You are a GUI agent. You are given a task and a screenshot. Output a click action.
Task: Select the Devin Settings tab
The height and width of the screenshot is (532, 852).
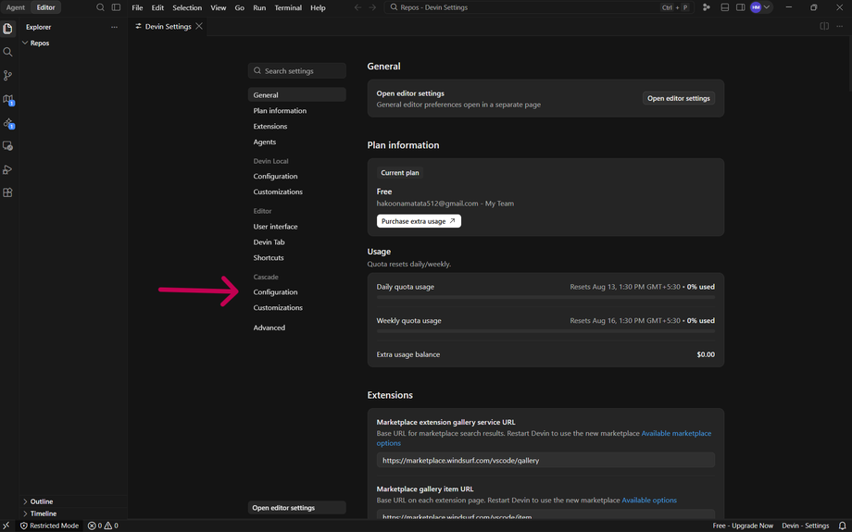(x=168, y=26)
